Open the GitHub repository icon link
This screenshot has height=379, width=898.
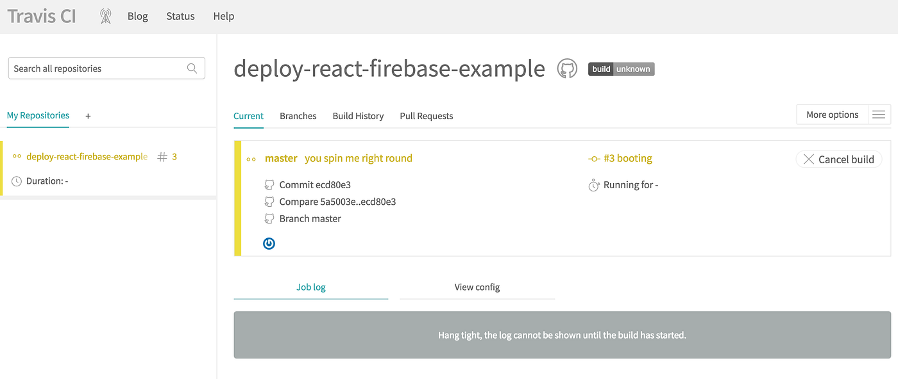(x=567, y=69)
